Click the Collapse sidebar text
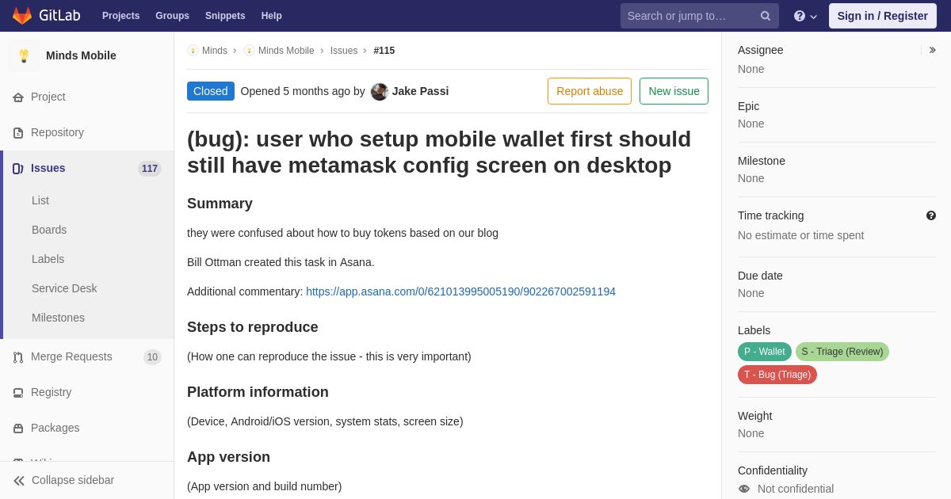Image resolution: width=951 pixels, height=499 pixels. point(73,480)
